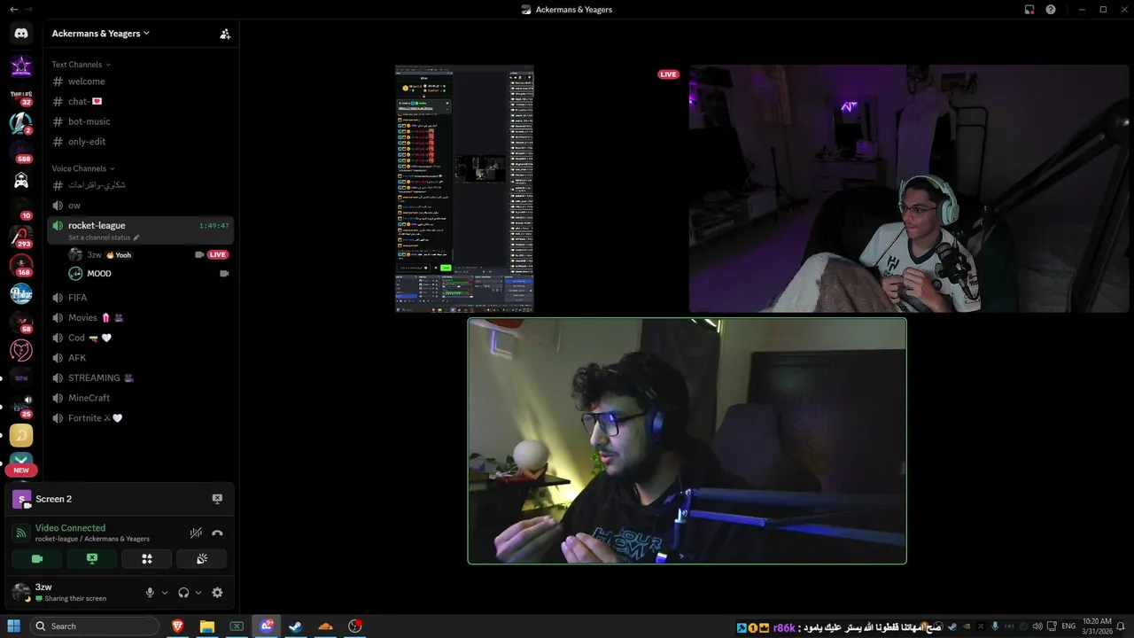Toggle noise suppression icon in voice panel
The image size is (1134, 638).
pos(196,533)
